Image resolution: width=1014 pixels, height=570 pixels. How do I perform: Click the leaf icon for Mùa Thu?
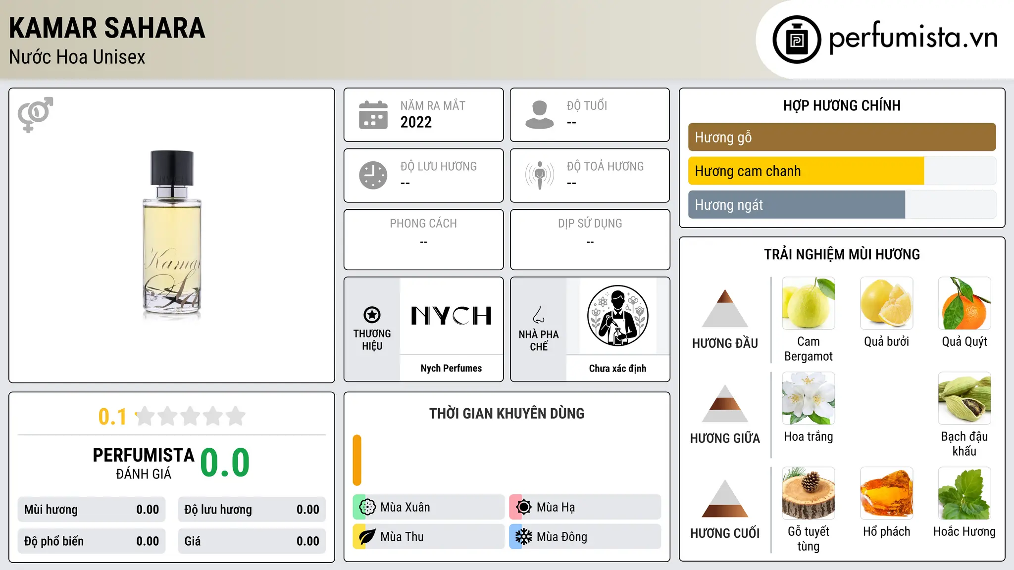pos(367,537)
